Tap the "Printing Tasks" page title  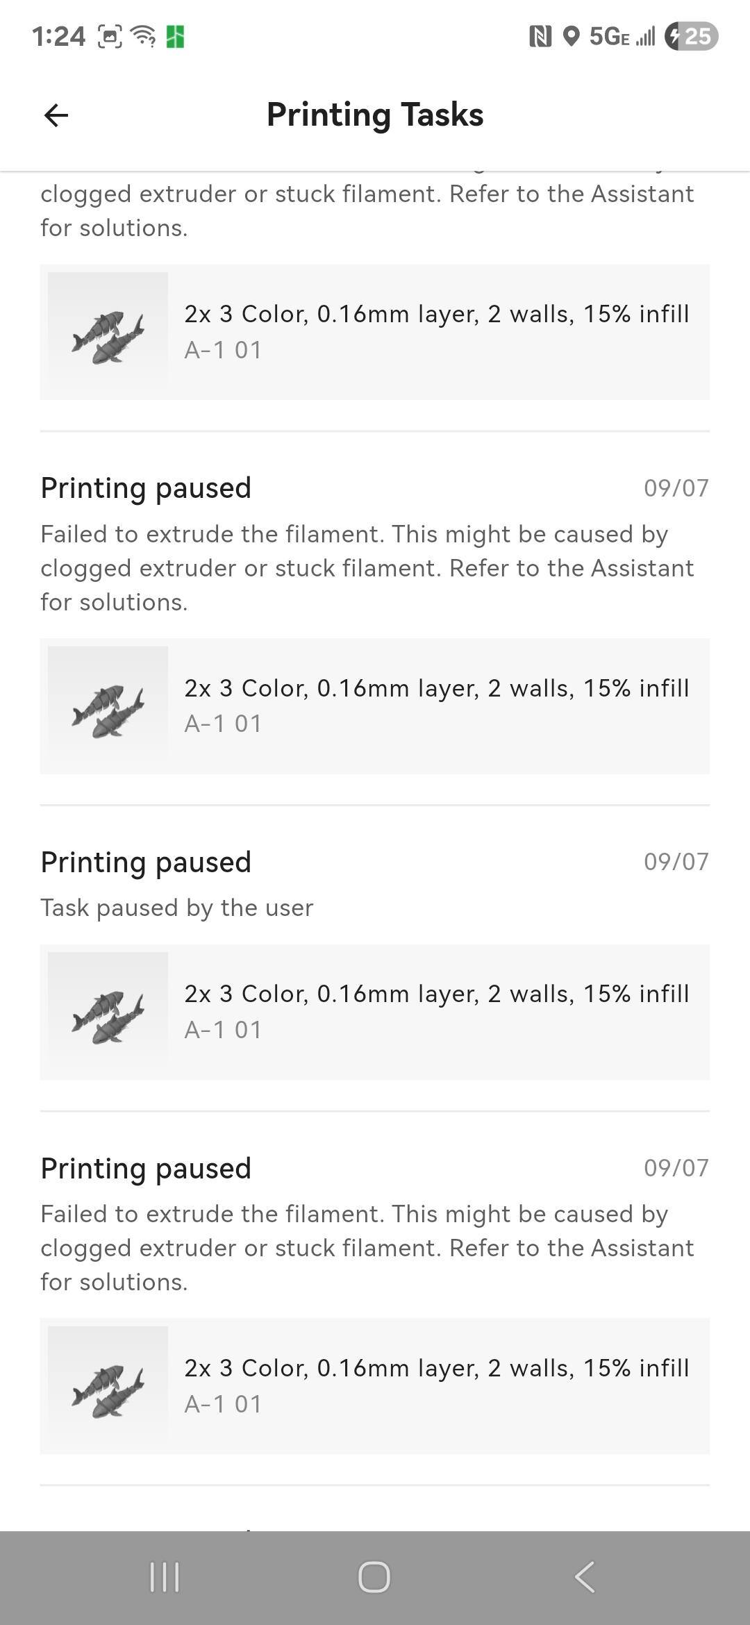click(375, 115)
